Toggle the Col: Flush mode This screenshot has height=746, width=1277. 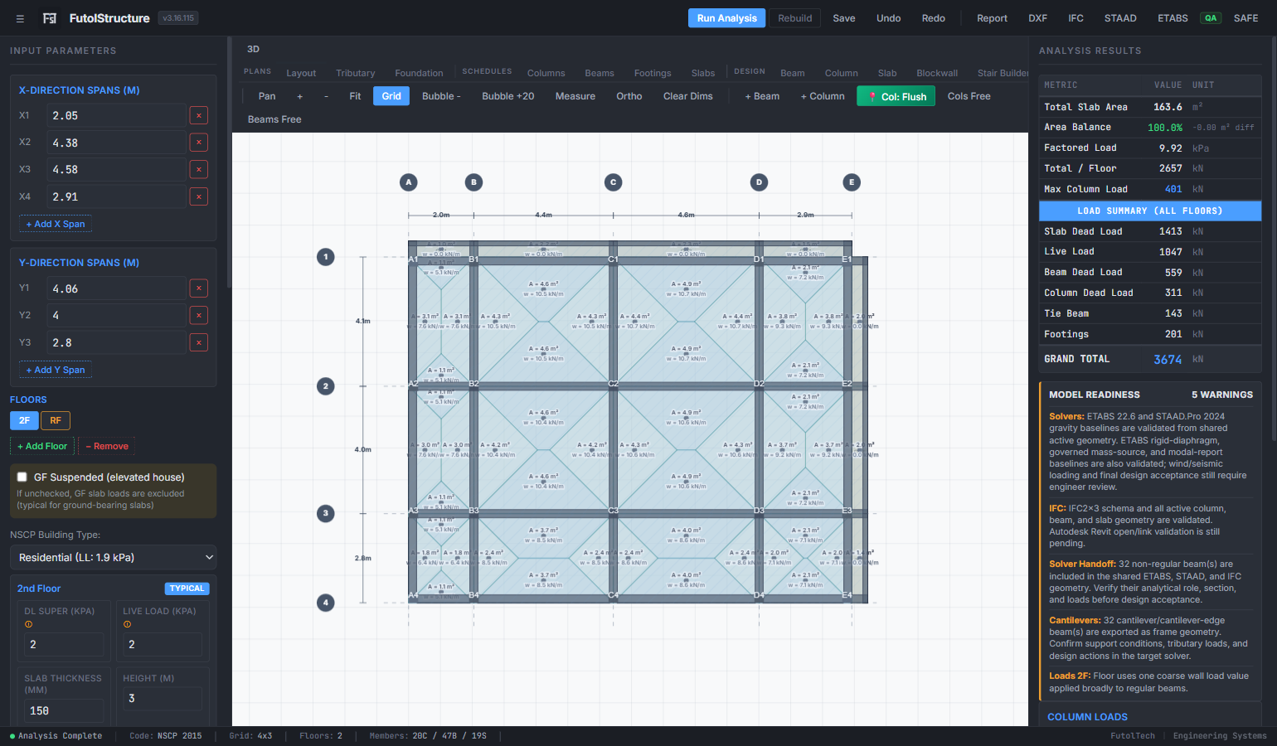coord(896,96)
